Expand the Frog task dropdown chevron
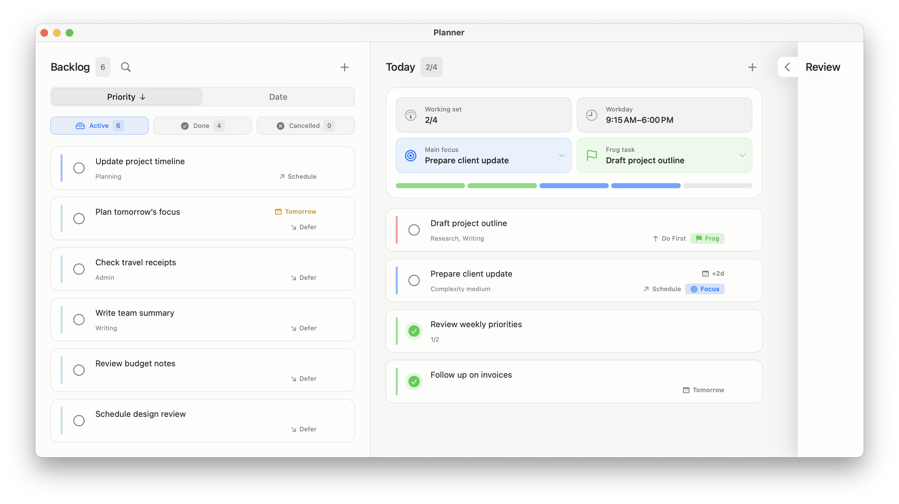 tap(742, 156)
